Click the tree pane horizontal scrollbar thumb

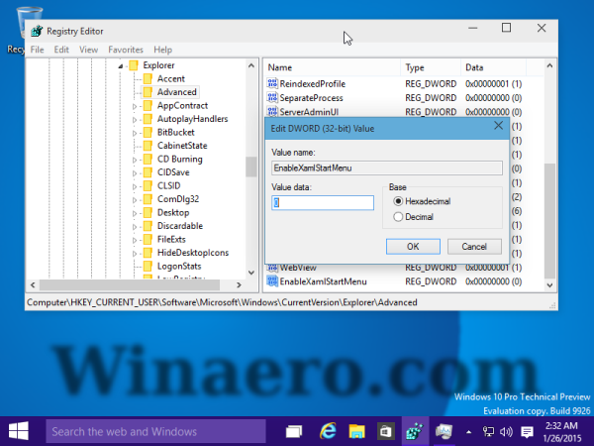point(130,284)
